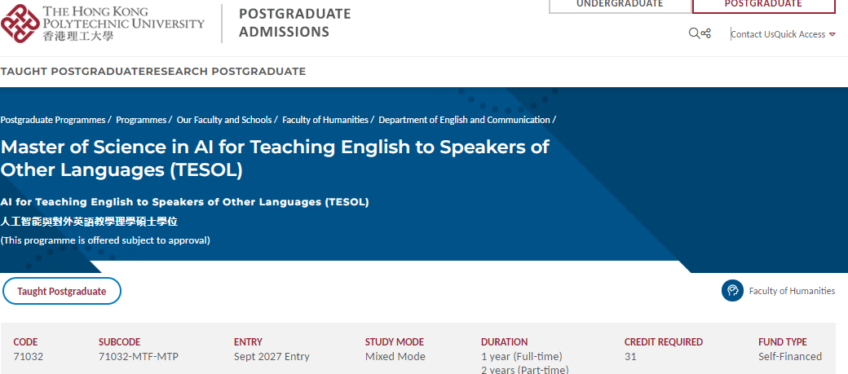The height and width of the screenshot is (374, 848).
Task: Open the Taught Postgraduate menu
Action: click(x=73, y=72)
